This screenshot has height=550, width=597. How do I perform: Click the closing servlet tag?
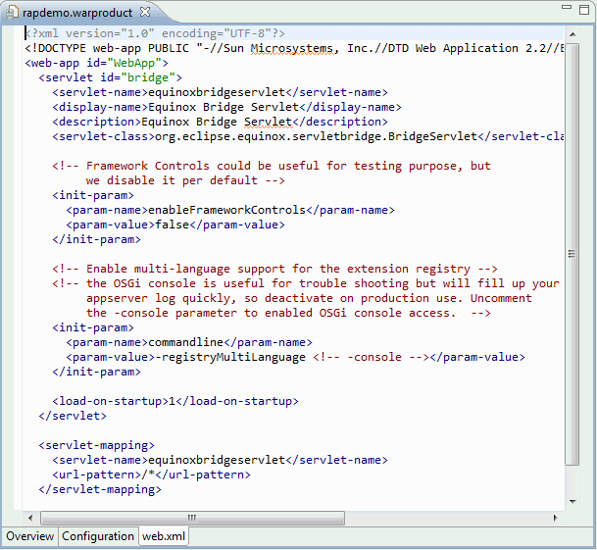pos(73,416)
